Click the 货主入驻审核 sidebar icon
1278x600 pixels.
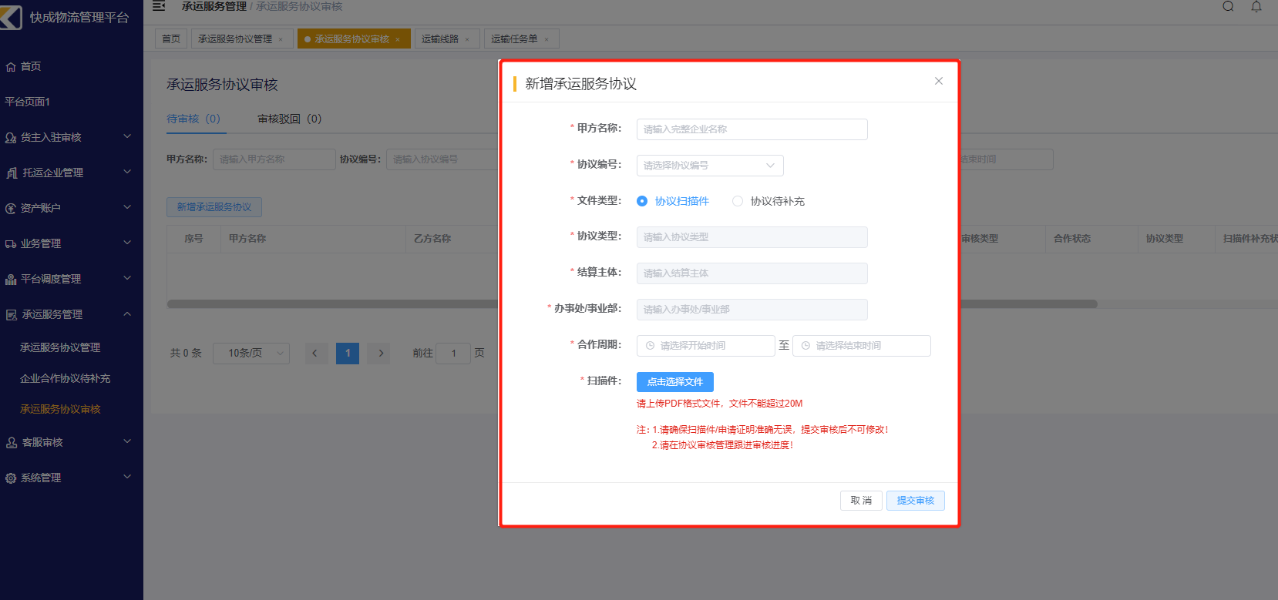click(11, 138)
